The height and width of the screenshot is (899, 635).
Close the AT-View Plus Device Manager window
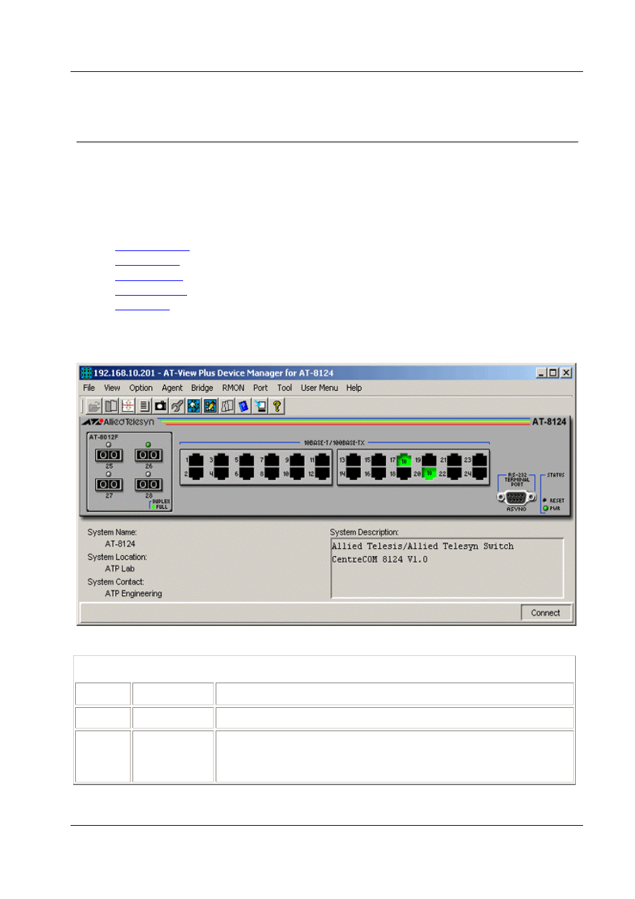(566, 373)
